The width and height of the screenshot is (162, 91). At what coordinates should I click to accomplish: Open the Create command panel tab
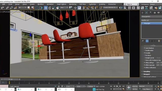[143, 13]
